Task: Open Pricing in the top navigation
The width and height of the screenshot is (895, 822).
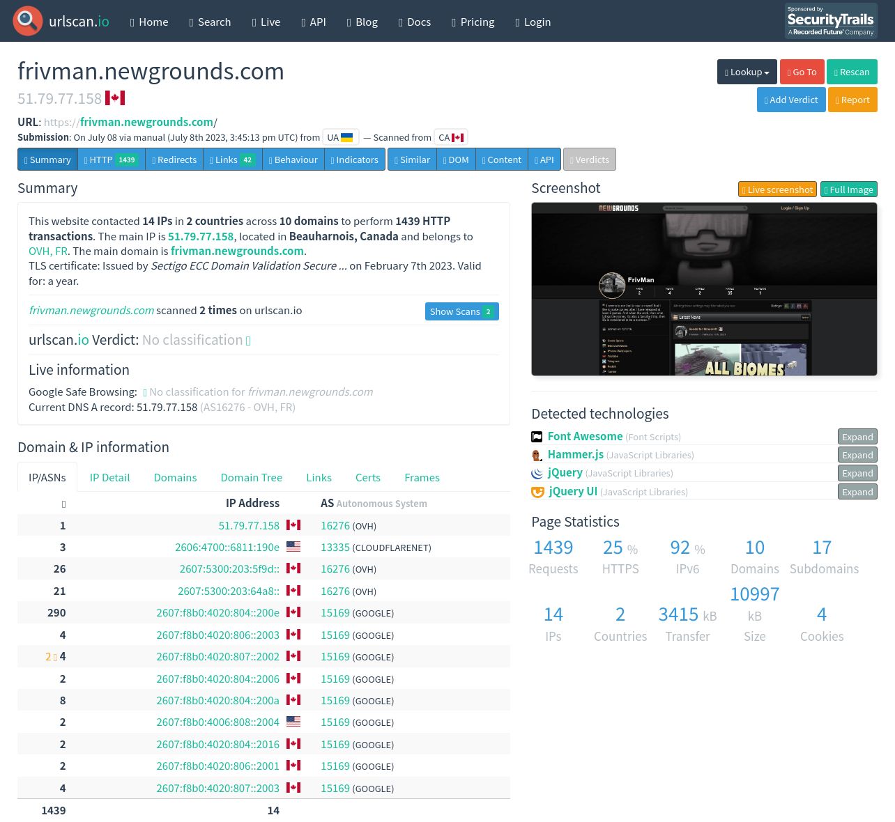Action: coord(473,22)
